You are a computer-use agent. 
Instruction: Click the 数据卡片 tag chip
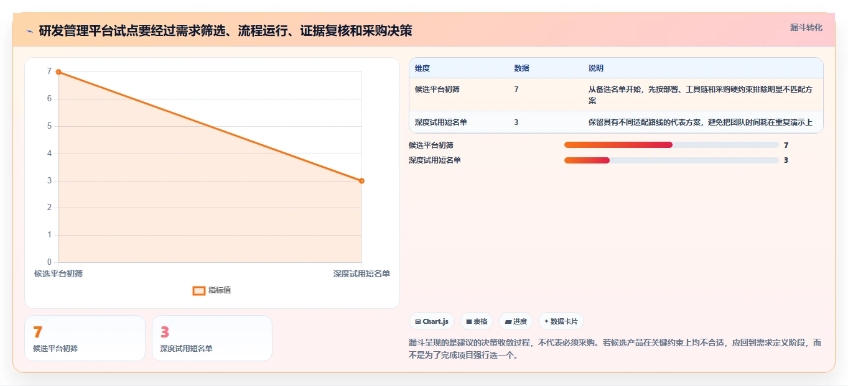click(561, 321)
